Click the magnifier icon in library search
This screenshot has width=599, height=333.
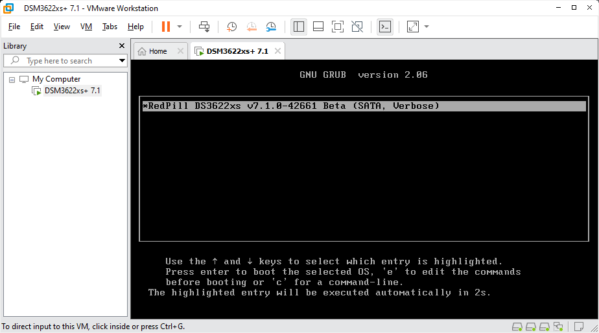click(15, 60)
